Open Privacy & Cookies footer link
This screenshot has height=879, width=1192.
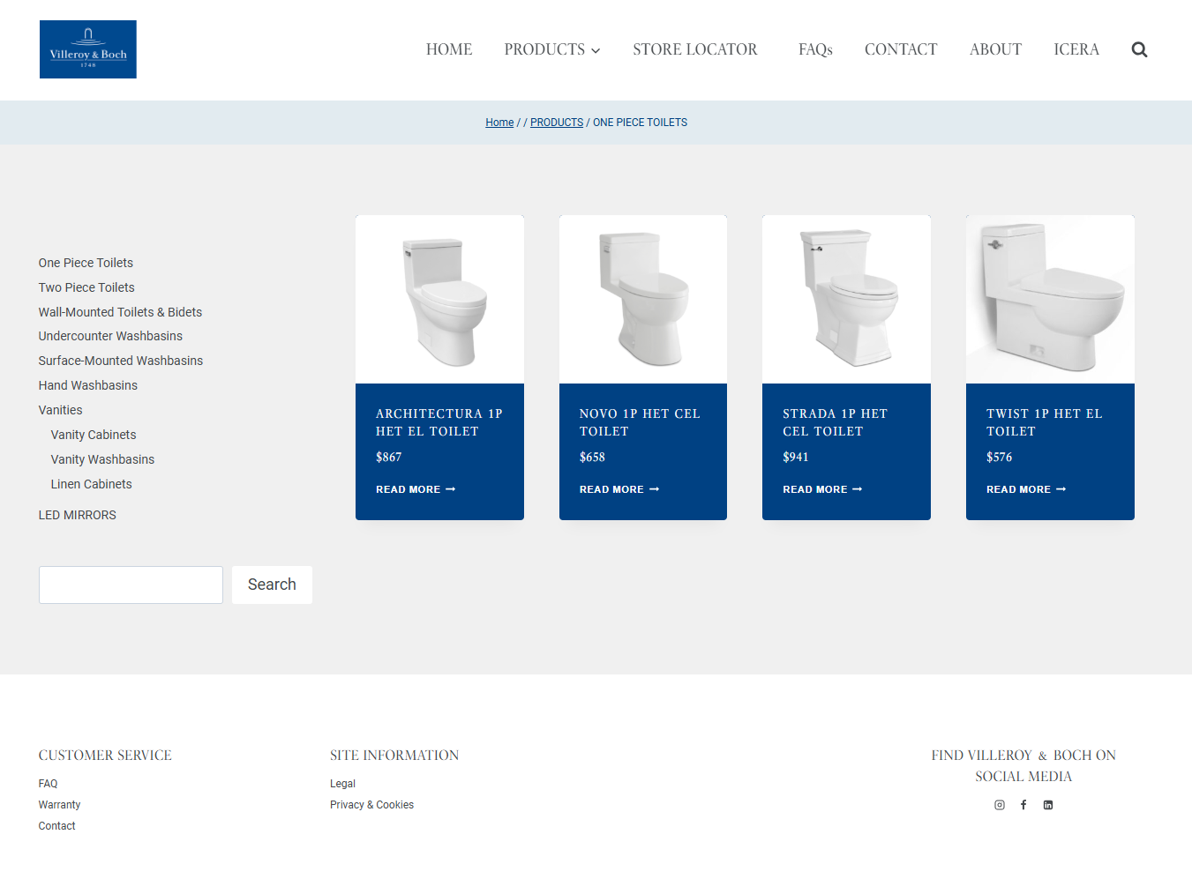click(x=371, y=805)
